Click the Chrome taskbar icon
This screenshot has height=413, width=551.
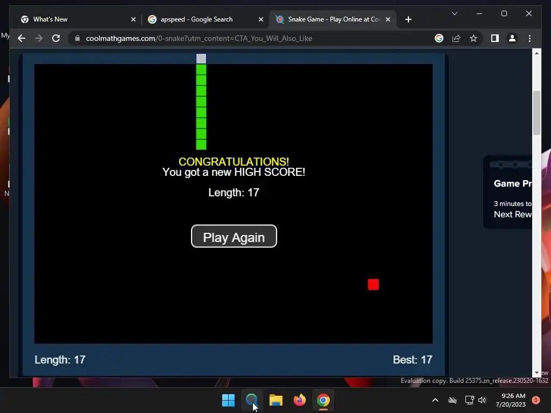pos(323,400)
